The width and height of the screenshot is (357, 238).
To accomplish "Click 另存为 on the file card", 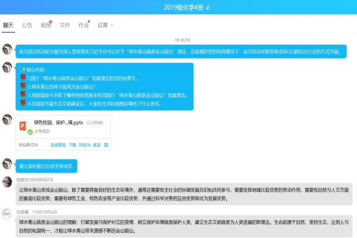I will (x=84, y=145).
